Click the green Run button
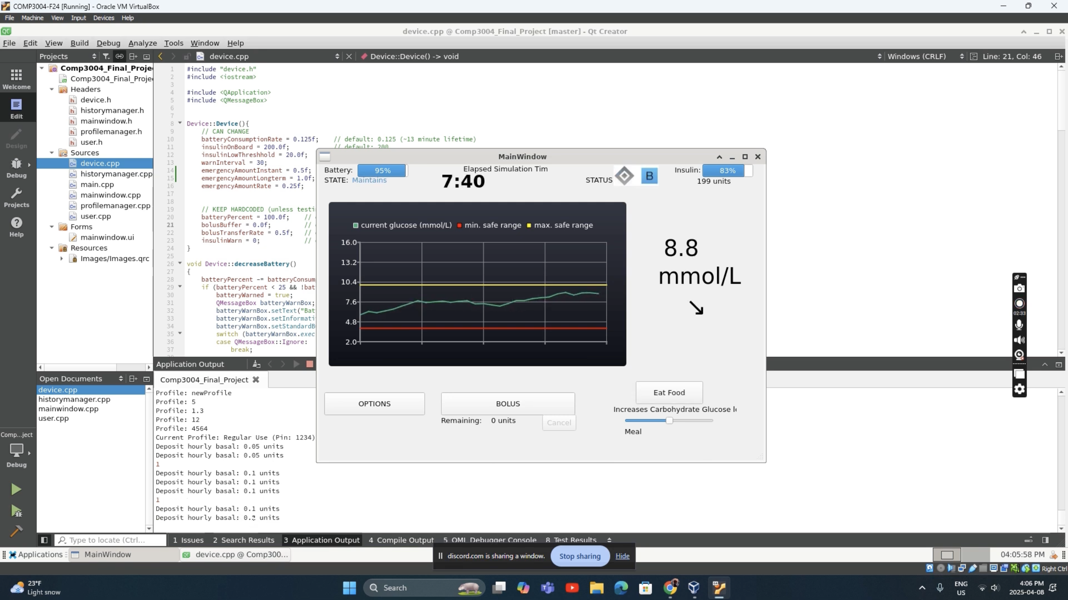This screenshot has width=1068, height=600. point(16,489)
